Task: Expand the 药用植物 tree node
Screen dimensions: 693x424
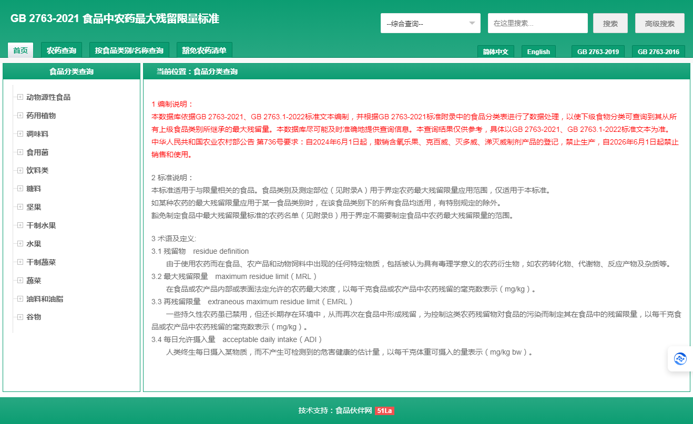Action: click(x=20, y=116)
